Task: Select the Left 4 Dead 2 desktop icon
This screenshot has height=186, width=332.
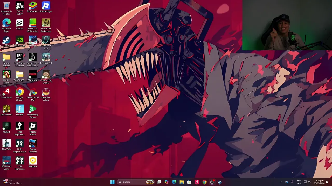Action: coord(6,110)
